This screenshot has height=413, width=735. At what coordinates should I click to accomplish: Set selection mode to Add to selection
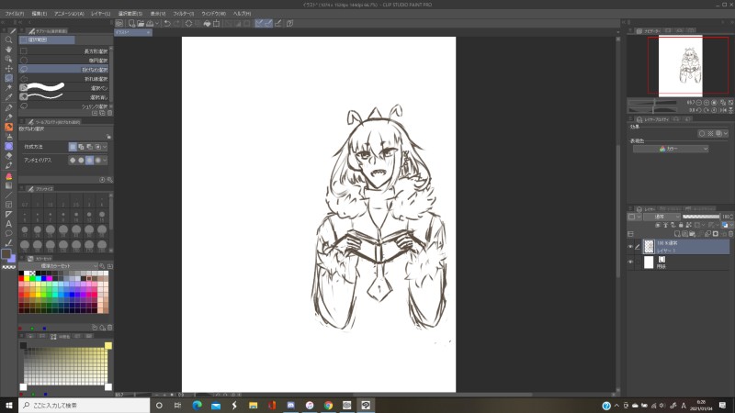click(81, 147)
